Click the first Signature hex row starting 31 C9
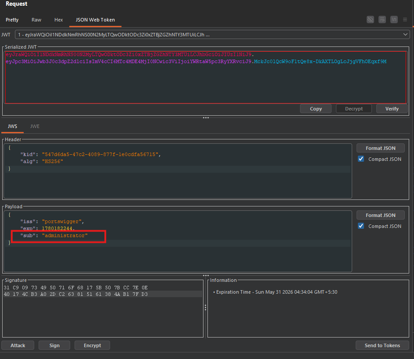414x359 pixels. point(76,288)
